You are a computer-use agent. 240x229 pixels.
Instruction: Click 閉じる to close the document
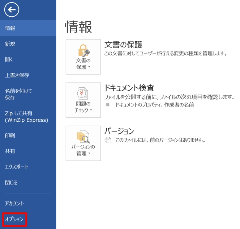[28, 183]
